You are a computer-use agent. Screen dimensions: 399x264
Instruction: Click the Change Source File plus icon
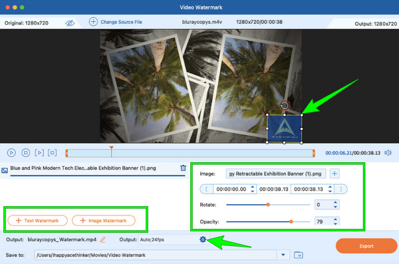pyautogui.click(x=93, y=22)
